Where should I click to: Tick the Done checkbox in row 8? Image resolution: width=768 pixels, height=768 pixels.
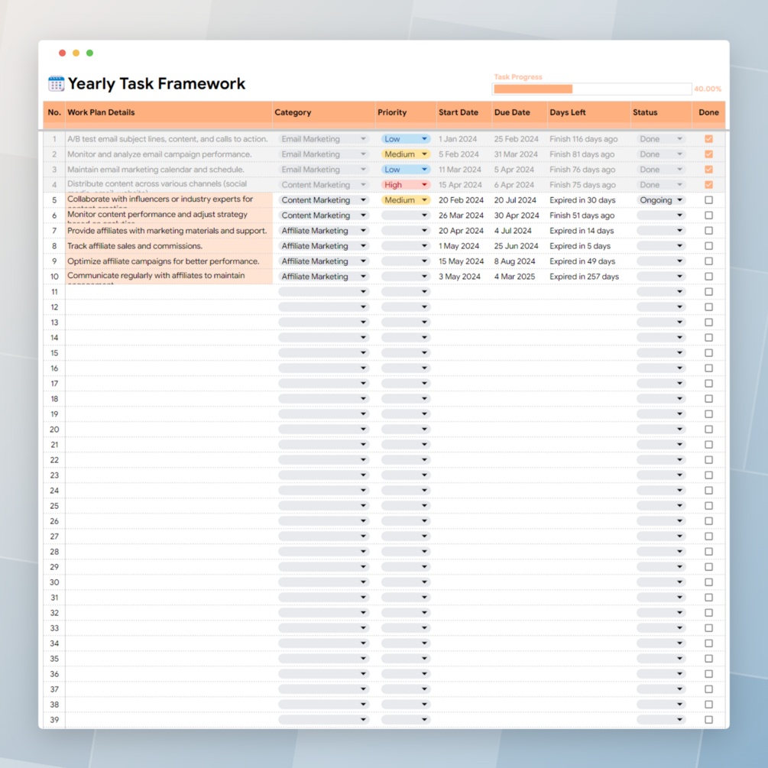click(708, 246)
